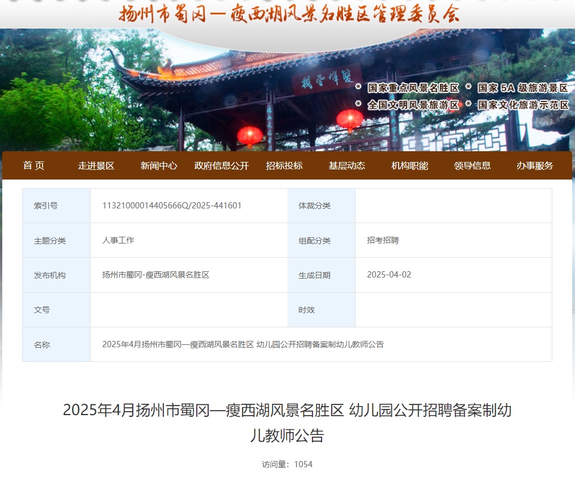Click the site title in the header
This screenshot has height=478, width=575.
289,14
